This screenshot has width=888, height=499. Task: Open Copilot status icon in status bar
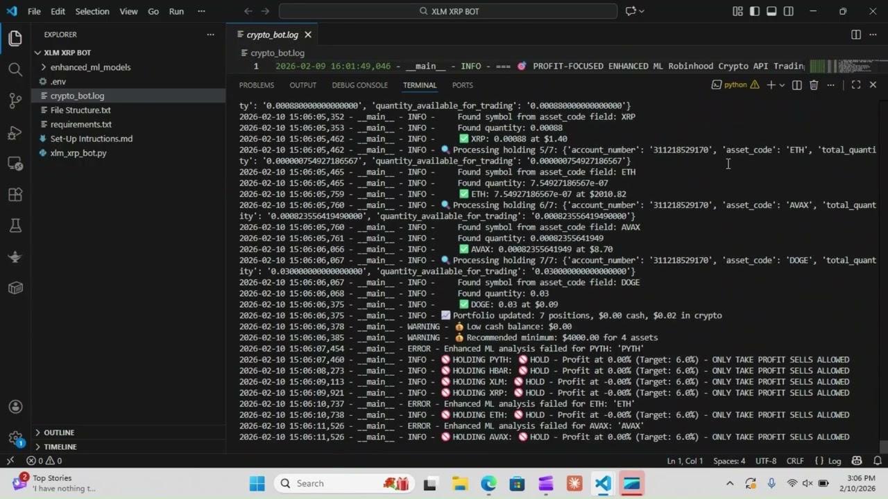857,461
